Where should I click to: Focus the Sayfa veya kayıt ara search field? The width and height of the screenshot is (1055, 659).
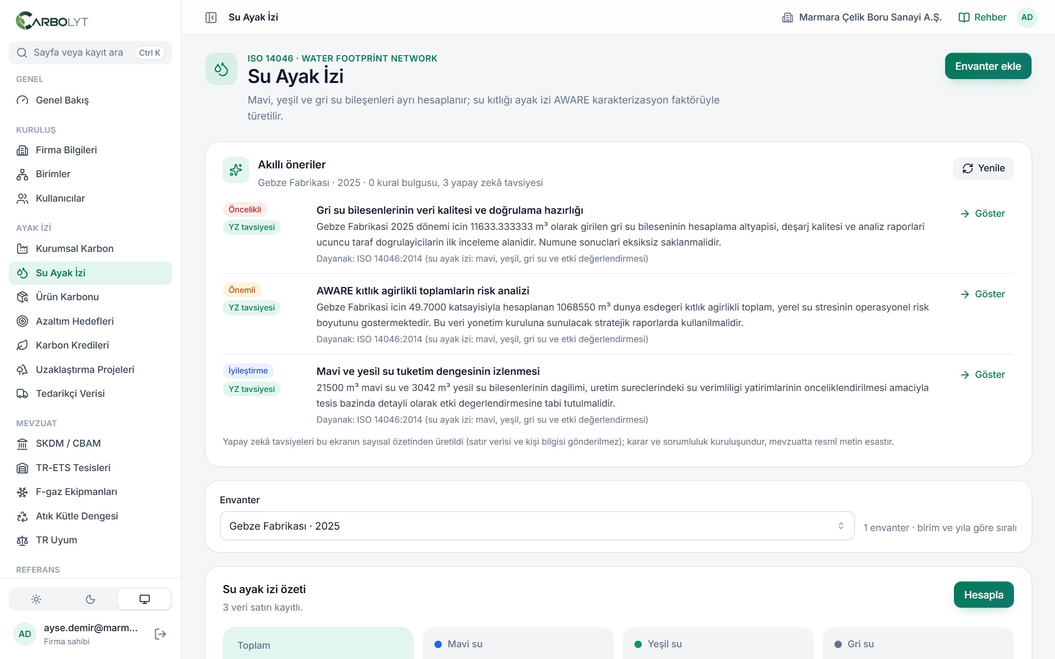[x=90, y=53]
